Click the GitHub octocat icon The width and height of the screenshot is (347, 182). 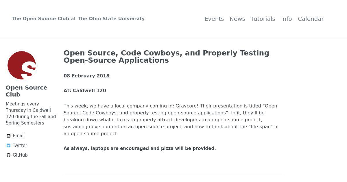[8, 155]
